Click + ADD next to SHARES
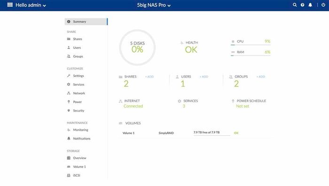Image resolution: width=329 pixels, height=186 pixels. (x=149, y=77)
